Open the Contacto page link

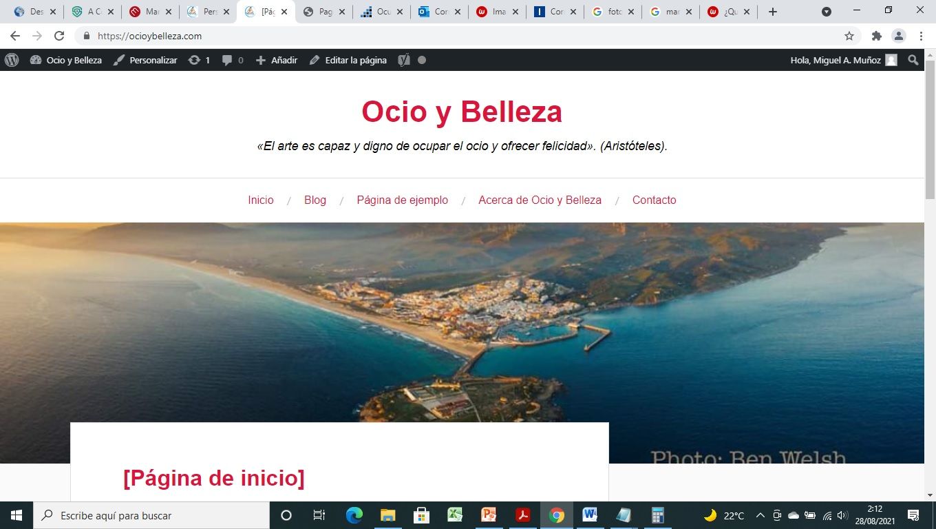click(x=654, y=200)
